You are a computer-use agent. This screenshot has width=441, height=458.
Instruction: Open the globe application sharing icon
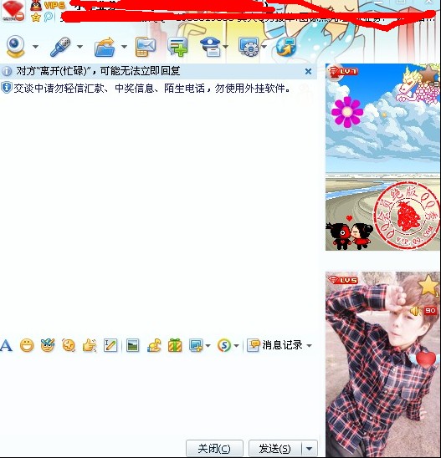click(285, 47)
